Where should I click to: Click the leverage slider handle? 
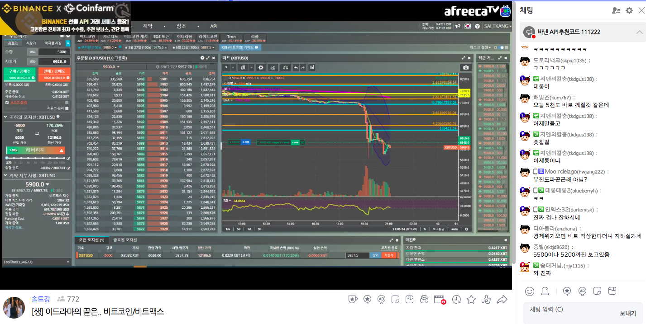[x=7, y=158]
